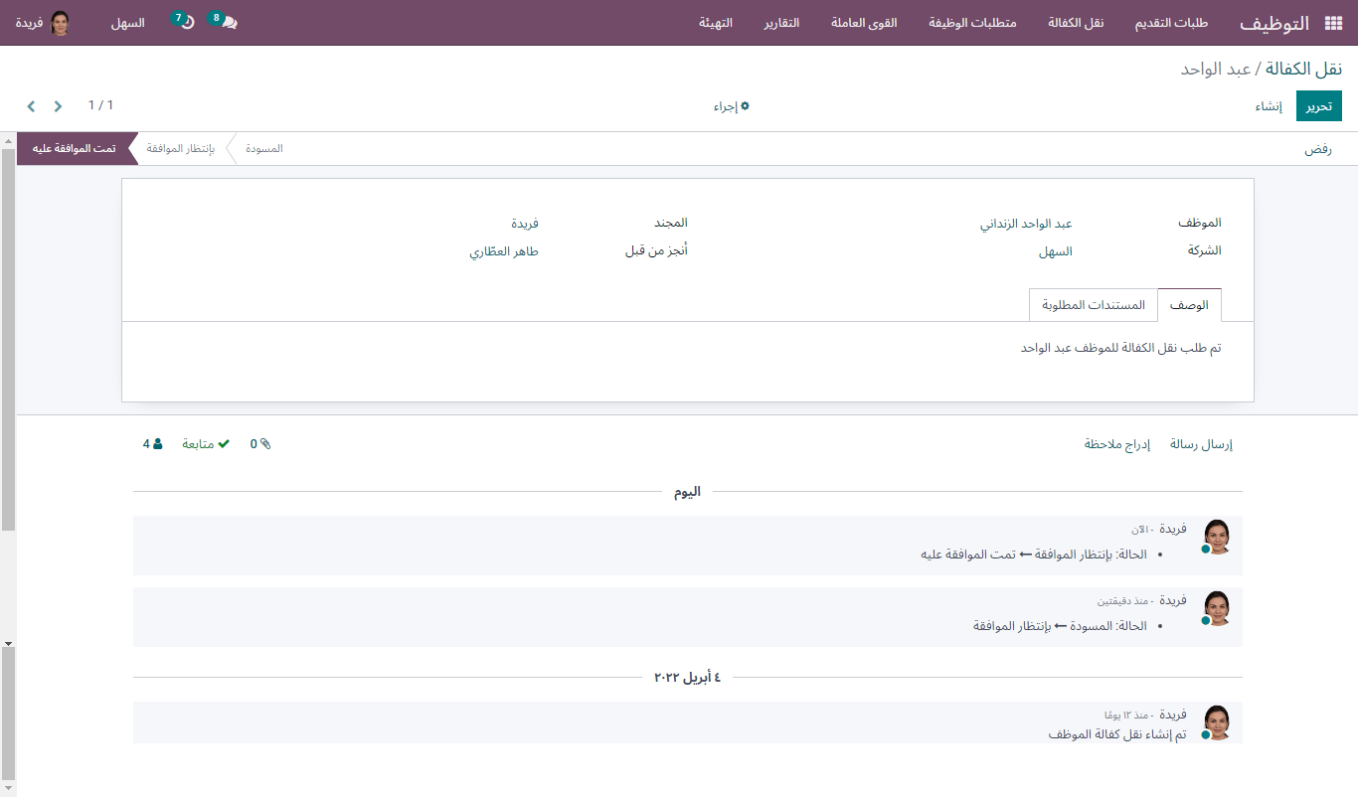Screen dimensions: 1358x797
Task: Click فريدة avatar on the تم إنشاء نقل كفالة الموظف message
Action: [x=1217, y=722]
